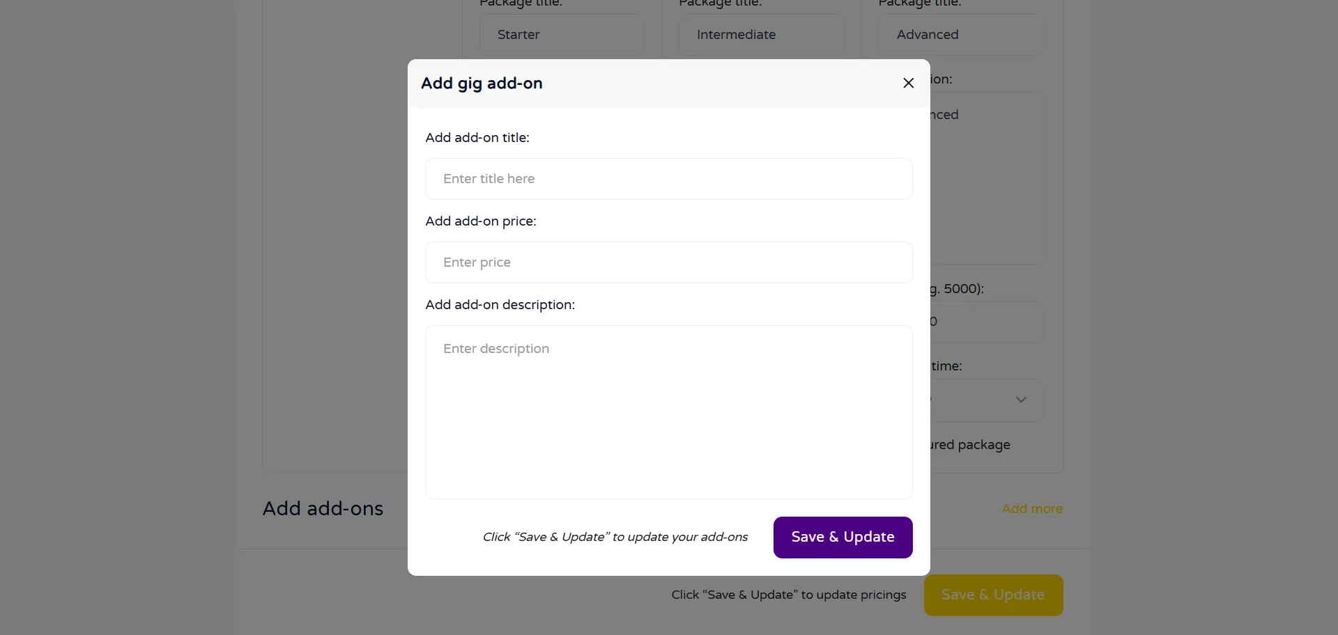Click the Advanced package description box behind dialog
This screenshot has width=1338, height=635.
[987, 181]
